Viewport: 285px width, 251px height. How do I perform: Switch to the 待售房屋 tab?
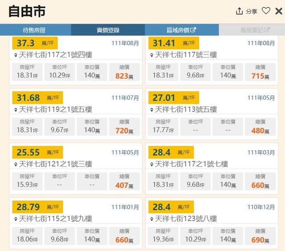34,30
